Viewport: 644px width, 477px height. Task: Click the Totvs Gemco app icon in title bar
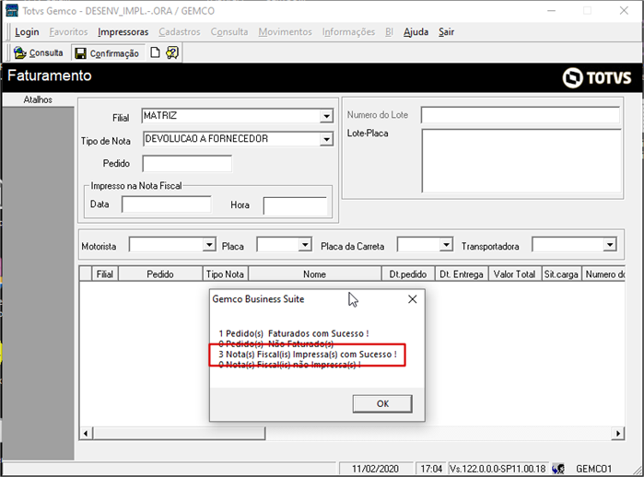(11, 10)
